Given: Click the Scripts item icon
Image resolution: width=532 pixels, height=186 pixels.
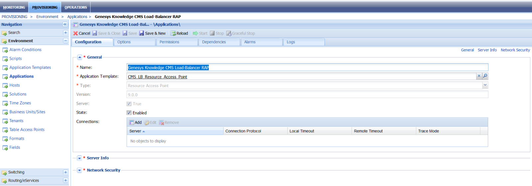Looking at the screenshot, I should pyautogui.click(x=5, y=59).
